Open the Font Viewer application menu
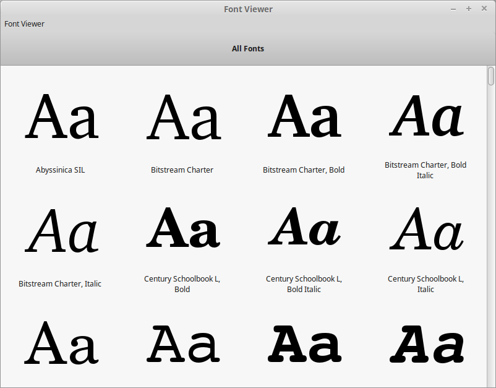Viewport: 496px width, 388px height. click(24, 24)
